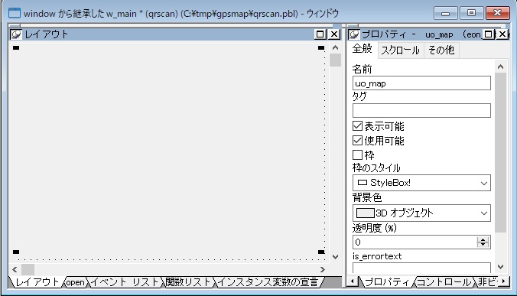517x296 pixels.
Task: Click the properties pane vertical scrollbar thumb
Action: click(x=500, y=153)
